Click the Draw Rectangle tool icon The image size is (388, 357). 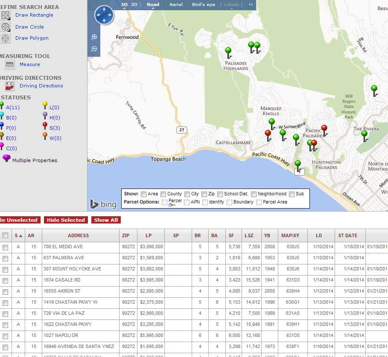pyautogui.click(x=5, y=15)
